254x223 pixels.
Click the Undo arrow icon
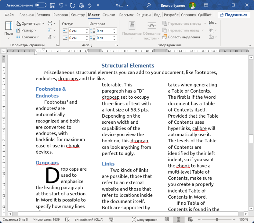click(61, 5)
